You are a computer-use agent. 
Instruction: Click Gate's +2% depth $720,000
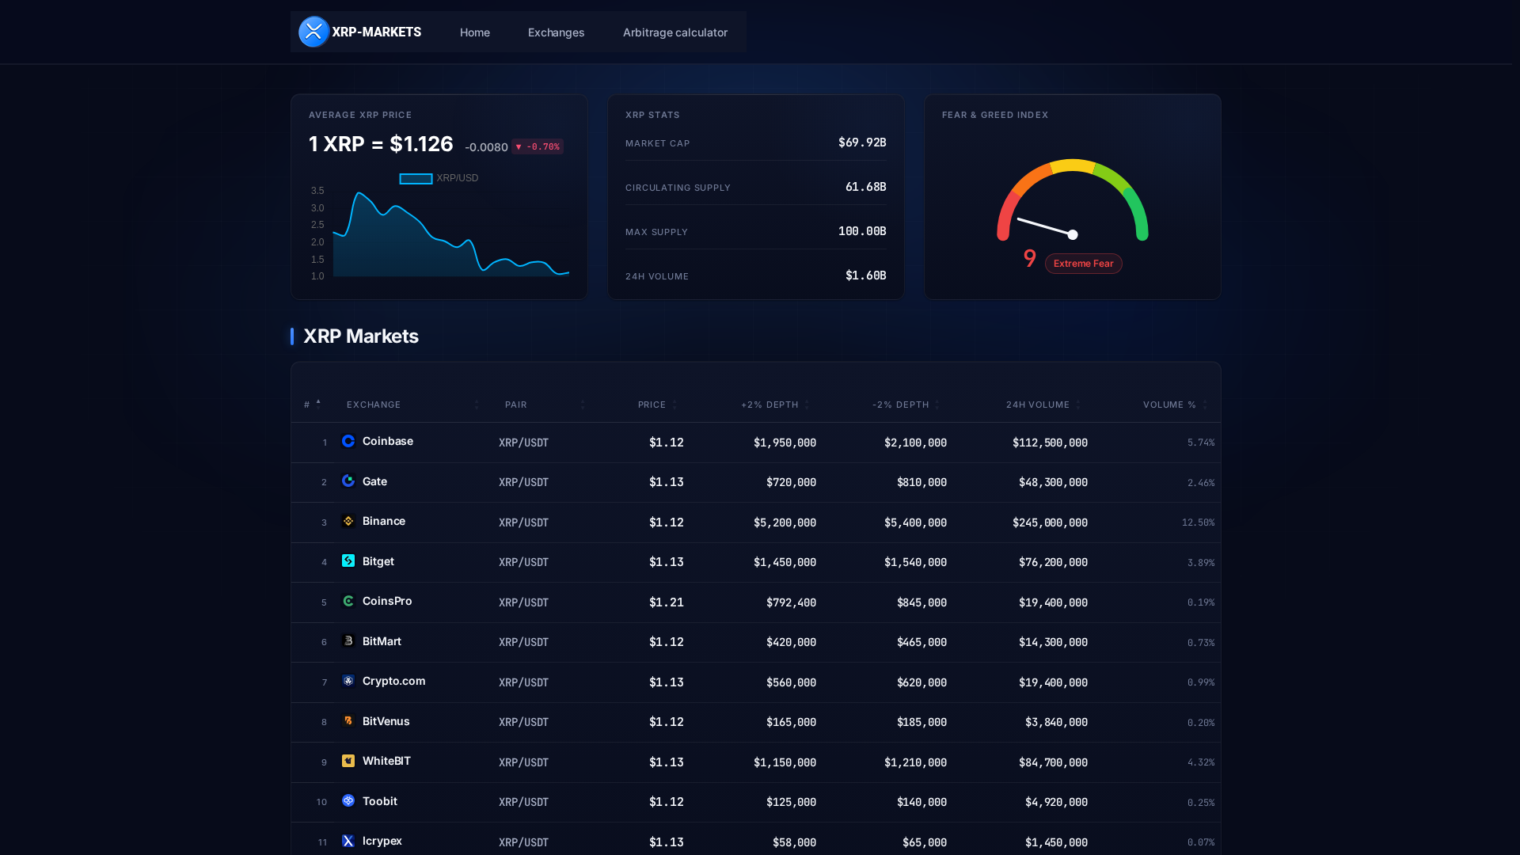(791, 482)
